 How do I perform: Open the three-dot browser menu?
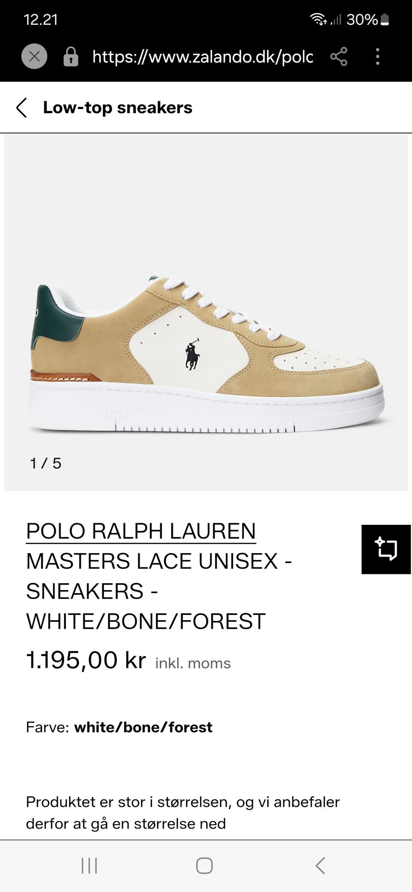[x=378, y=56]
